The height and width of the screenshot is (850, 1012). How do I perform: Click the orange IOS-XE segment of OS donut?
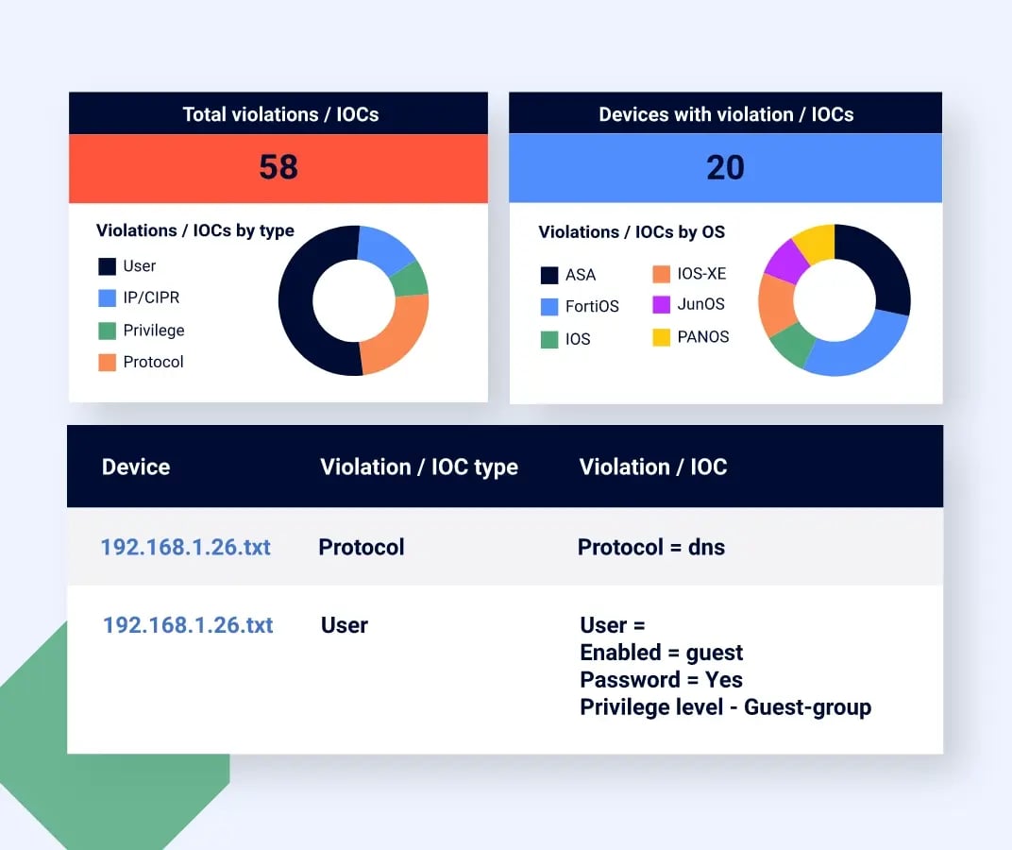(x=777, y=304)
